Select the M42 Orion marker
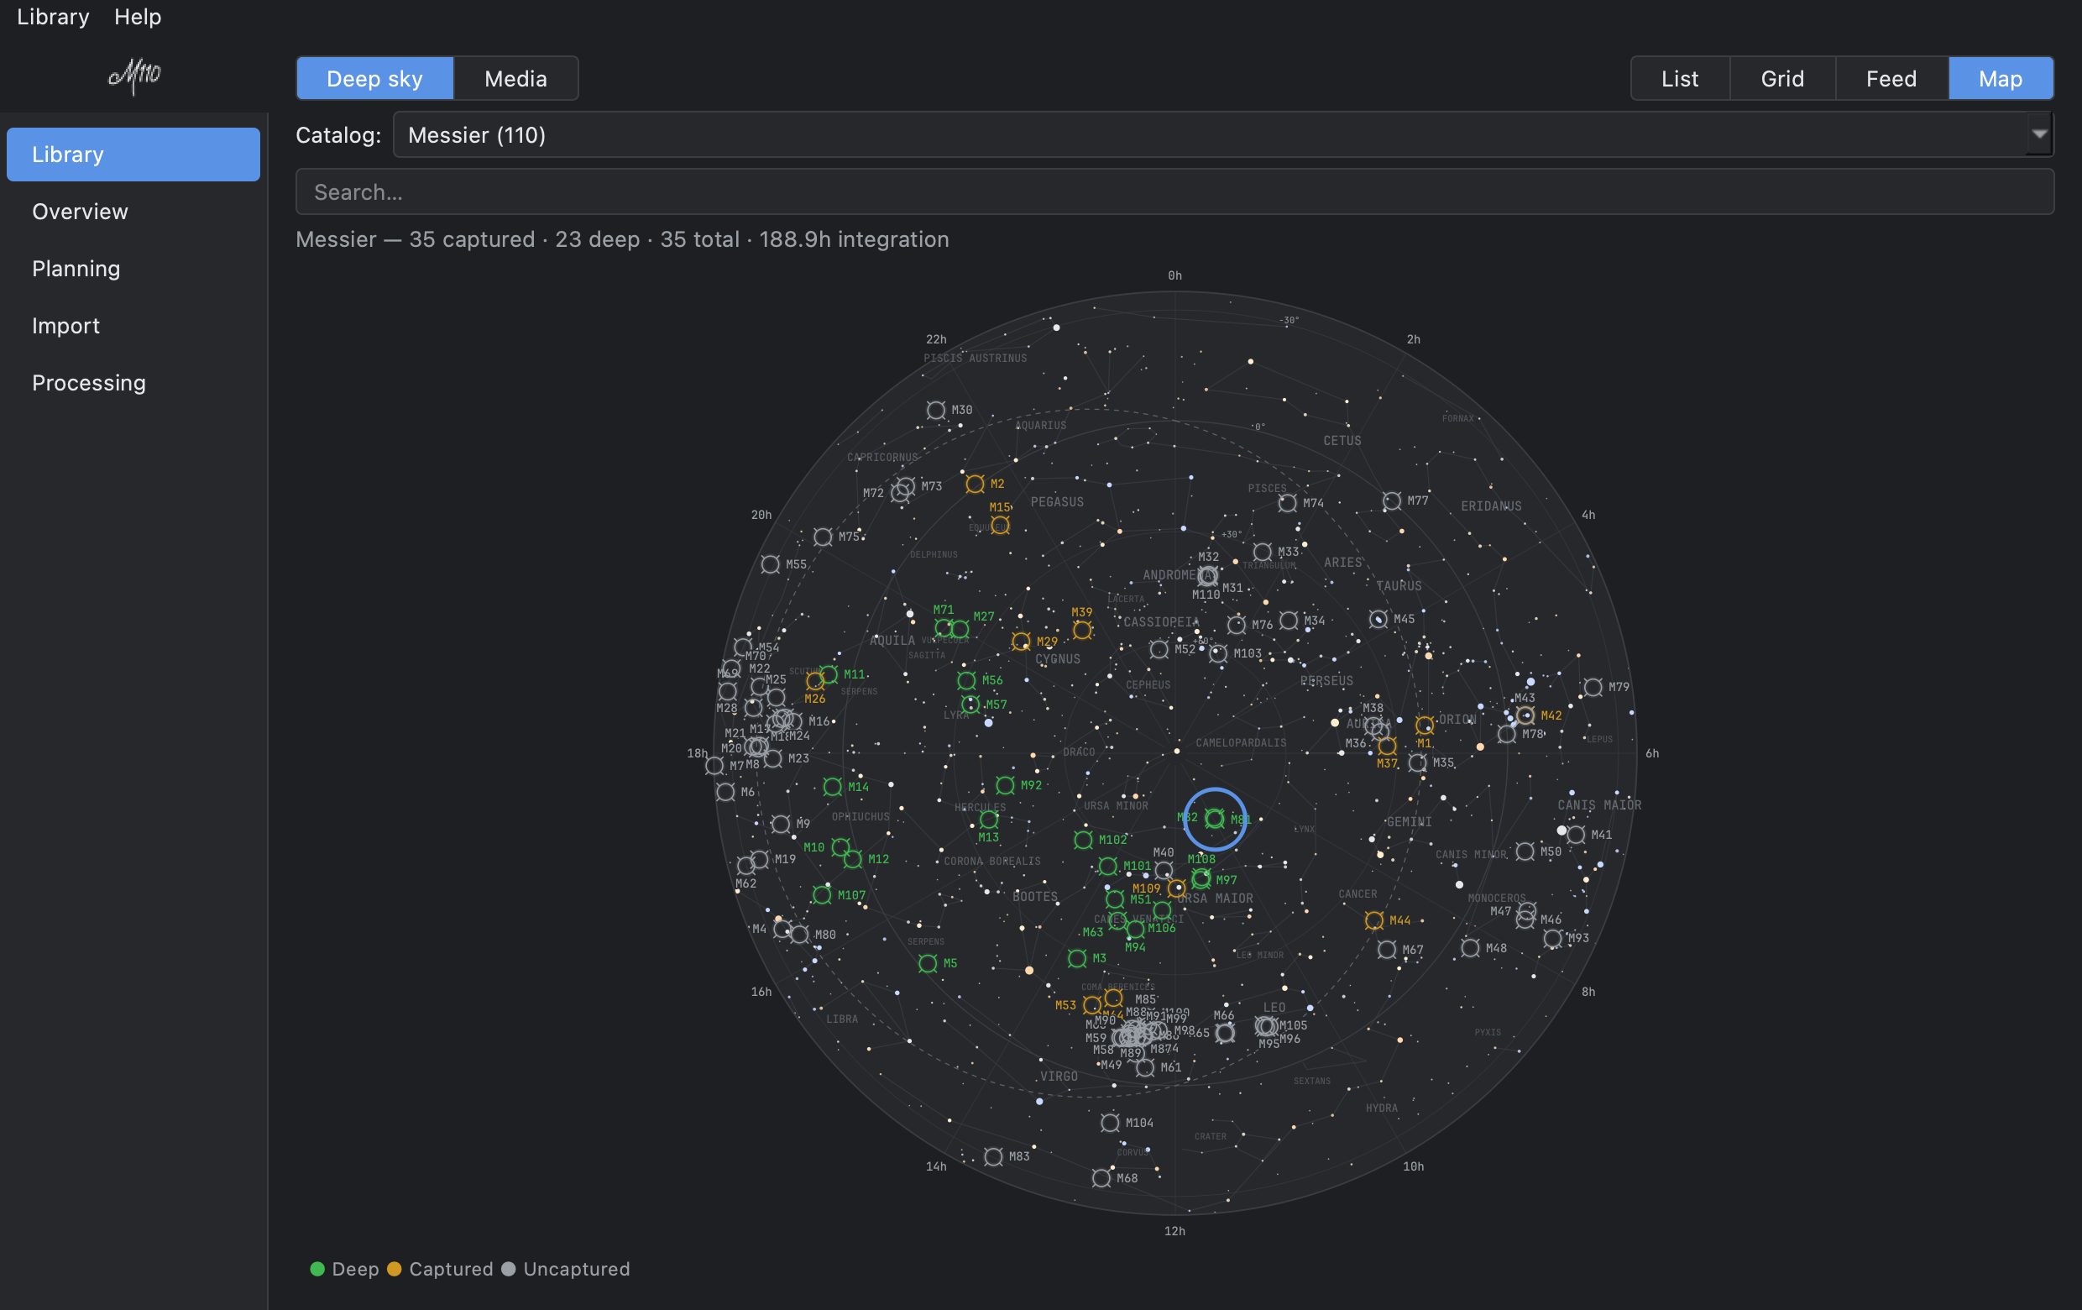Viewport: 2082px width, 1310px height. 1525,715
